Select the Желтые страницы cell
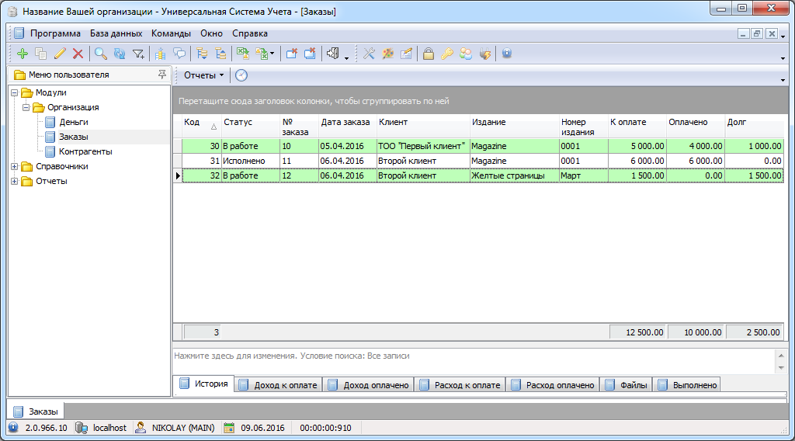Image resolution: width=795 pixels, height=441 pixels. [514, 175]
